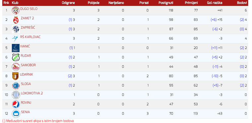Viewport: 252px width, 123px height.
Task: Open the DUGO SELO team link
Action: (x=29, y=9)
